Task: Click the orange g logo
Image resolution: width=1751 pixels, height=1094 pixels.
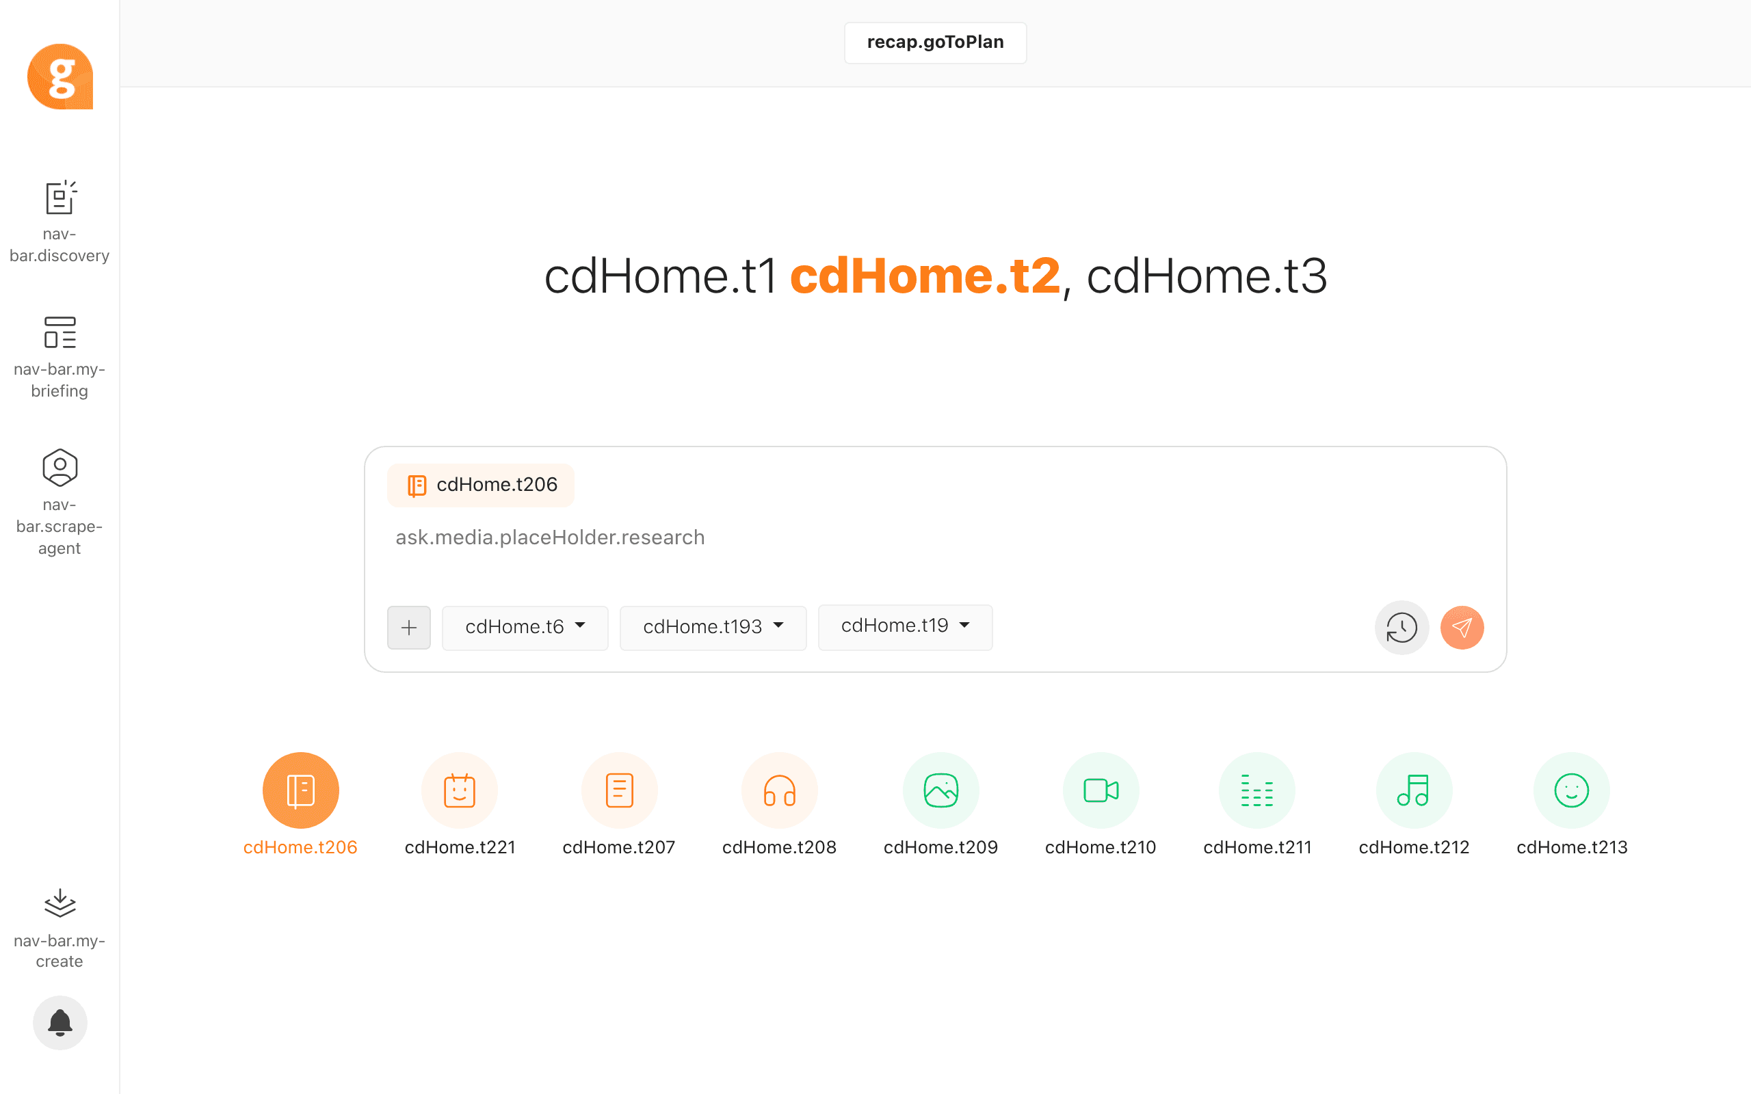Action: pyautogui.click(x=60, y=77)
